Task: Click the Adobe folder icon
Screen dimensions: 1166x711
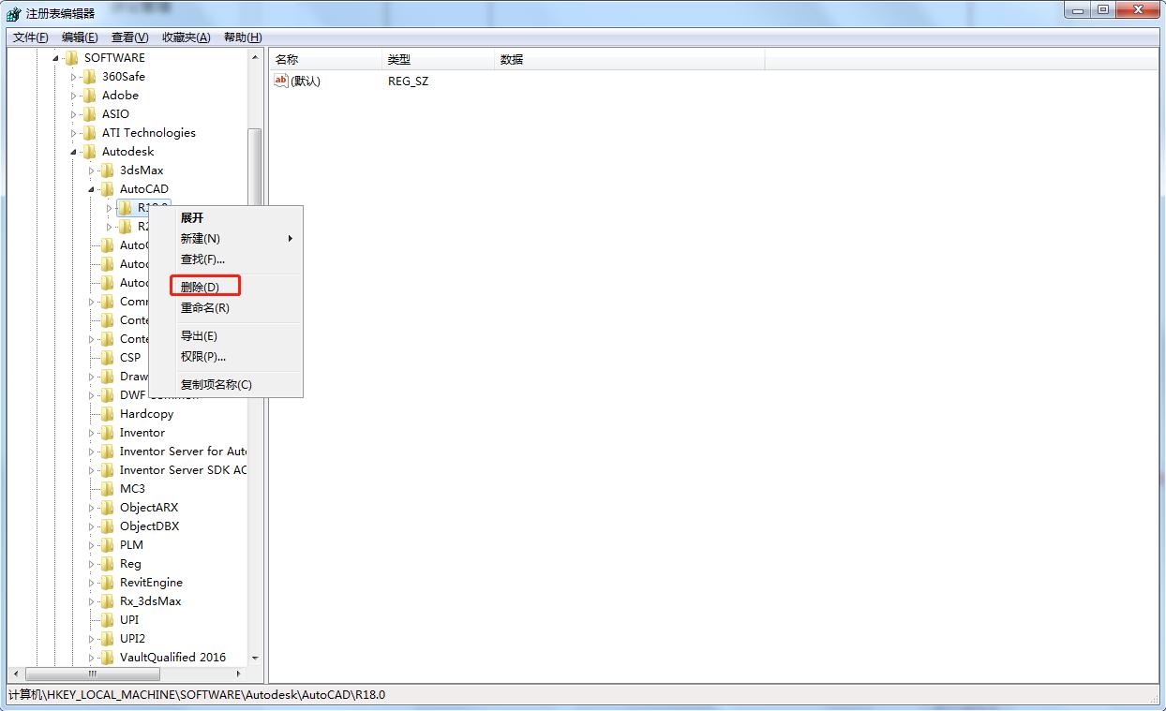Action: (x=90, y=96)
